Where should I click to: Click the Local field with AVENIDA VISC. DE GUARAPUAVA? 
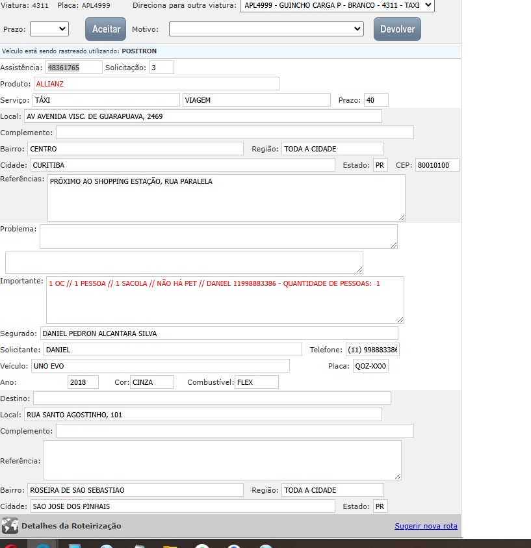click(x=203, y=116)
